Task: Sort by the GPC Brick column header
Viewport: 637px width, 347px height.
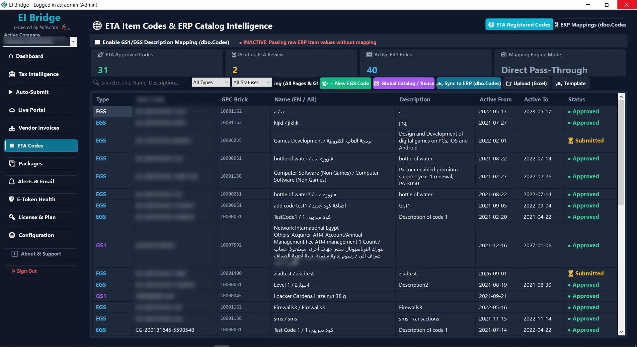Action: pos(234,99)
